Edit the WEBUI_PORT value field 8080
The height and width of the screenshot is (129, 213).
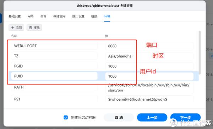(x=149, y=46)
